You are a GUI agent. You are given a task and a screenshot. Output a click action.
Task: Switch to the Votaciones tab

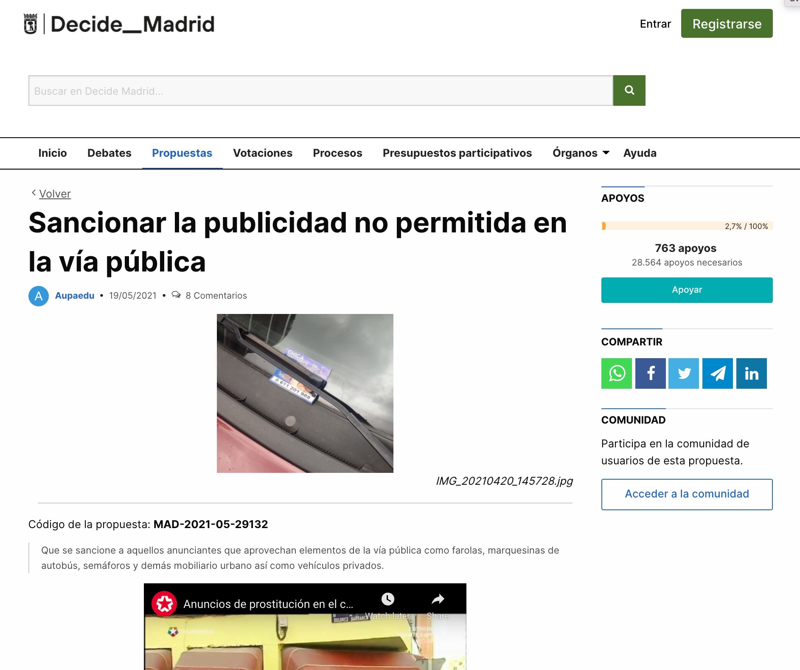tap(262, 153)
